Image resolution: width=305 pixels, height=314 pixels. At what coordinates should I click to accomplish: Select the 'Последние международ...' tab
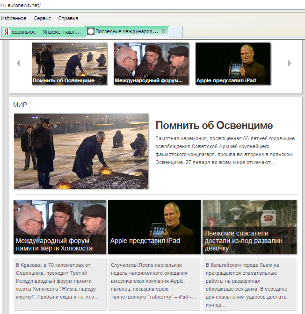point(127,31)
